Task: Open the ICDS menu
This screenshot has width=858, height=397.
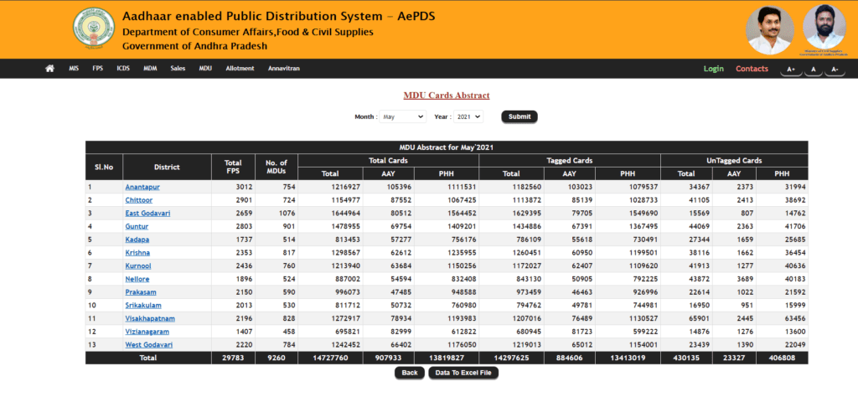Action: [123, 69]
